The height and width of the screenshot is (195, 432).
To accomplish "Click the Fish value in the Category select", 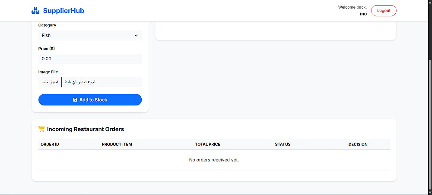I will point(46,36).
